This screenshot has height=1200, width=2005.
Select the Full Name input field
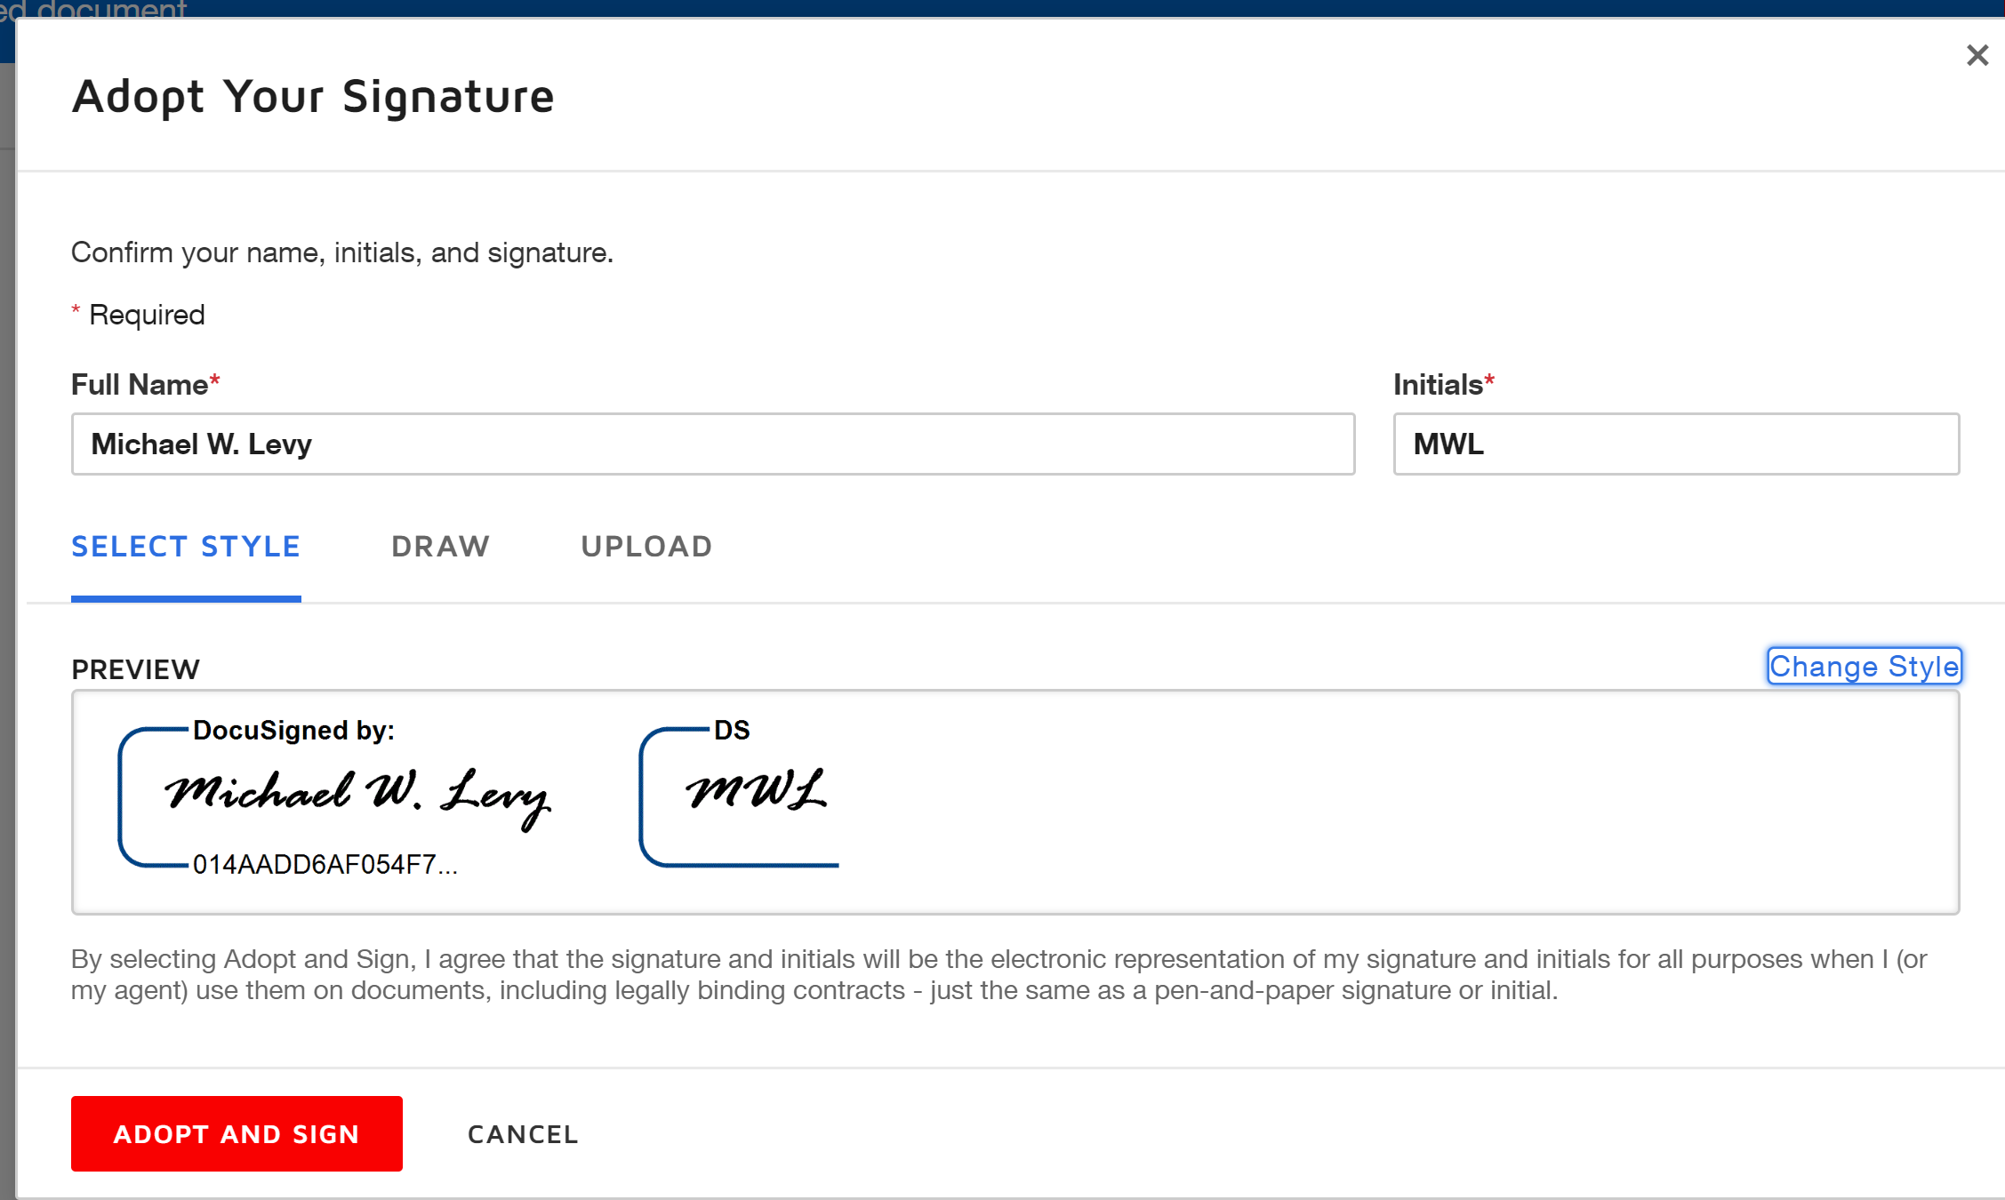click(x=711, y=443)
